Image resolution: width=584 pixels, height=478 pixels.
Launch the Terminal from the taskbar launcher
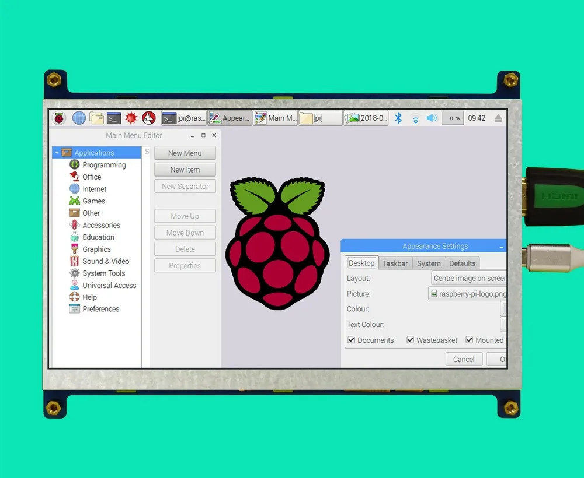[x=114, y=118]
